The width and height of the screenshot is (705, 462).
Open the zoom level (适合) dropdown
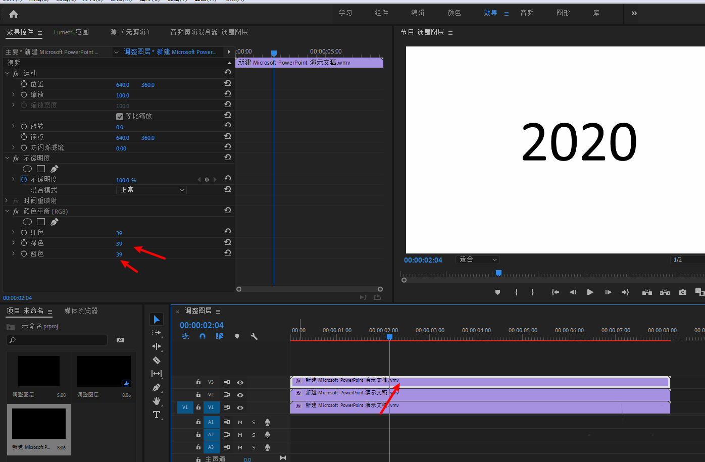478,260
